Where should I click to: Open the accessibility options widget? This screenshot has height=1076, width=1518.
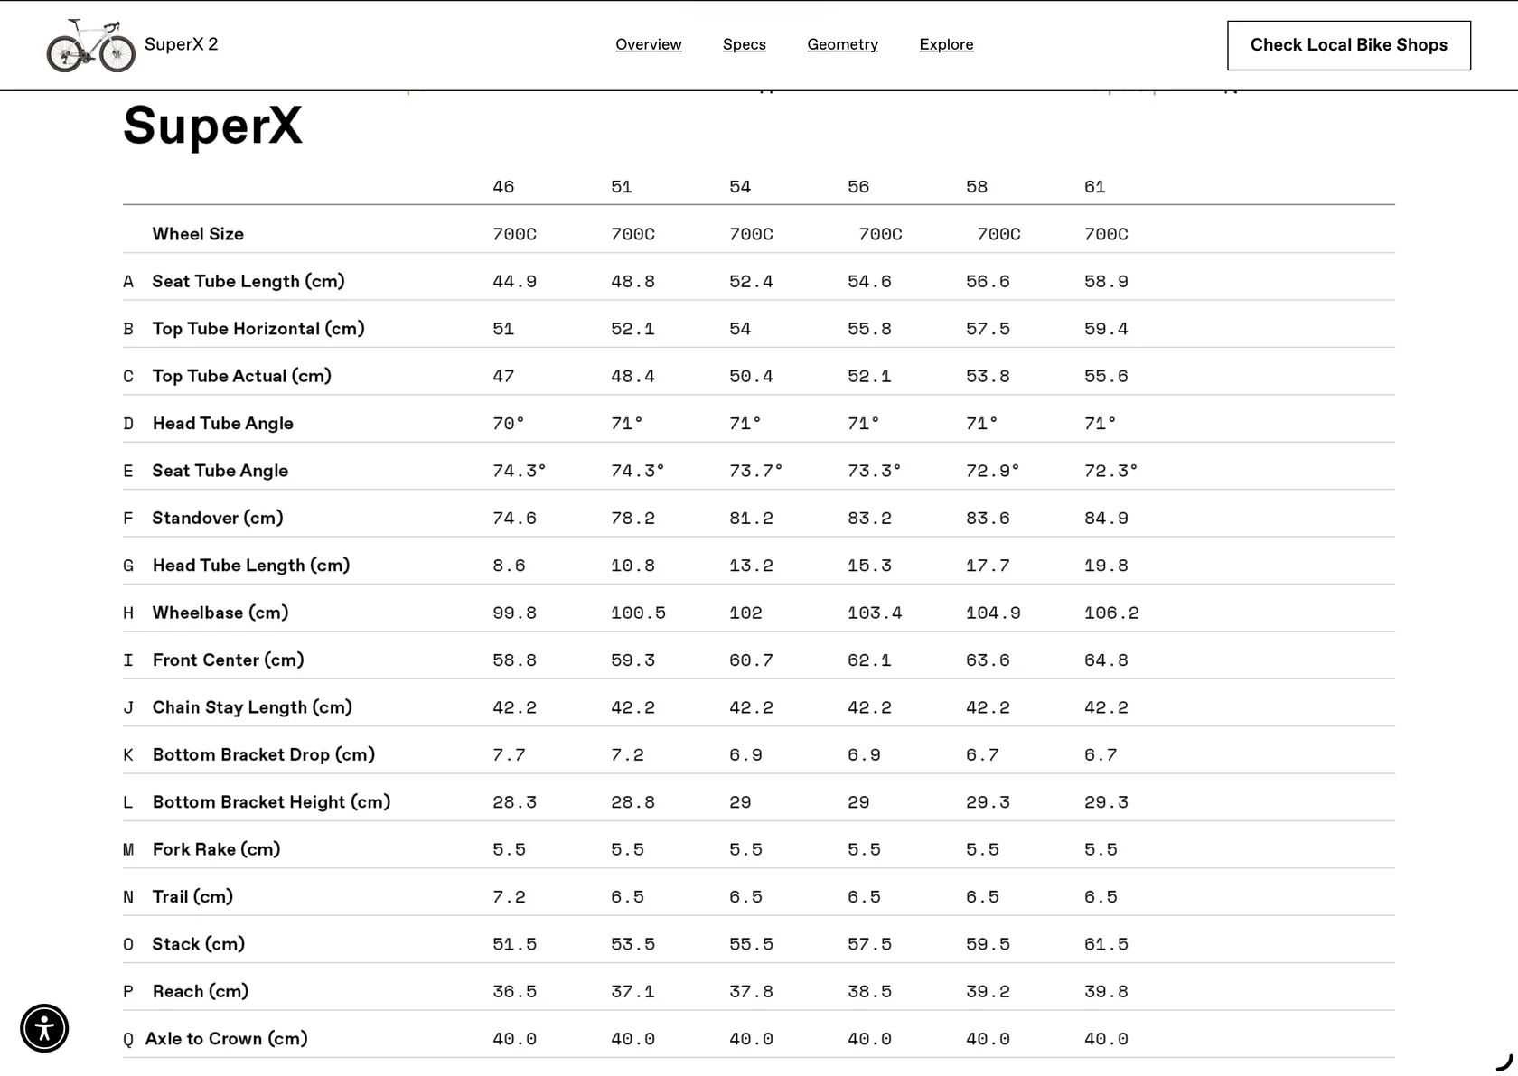[x=44, y=1028]
